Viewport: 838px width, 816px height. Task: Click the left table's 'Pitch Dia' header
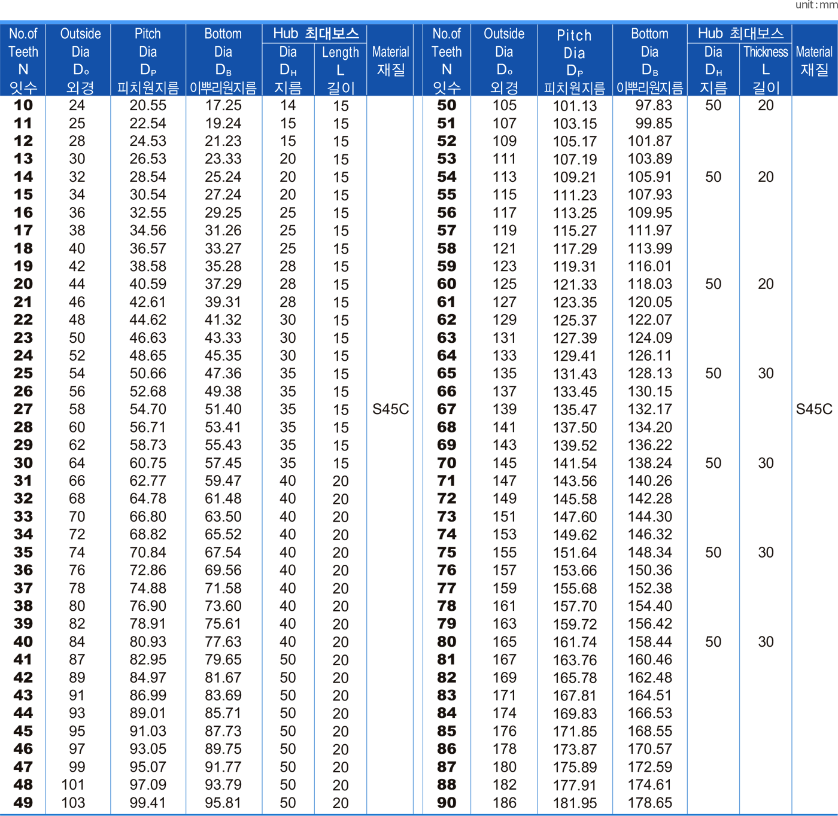click(148, 60)
